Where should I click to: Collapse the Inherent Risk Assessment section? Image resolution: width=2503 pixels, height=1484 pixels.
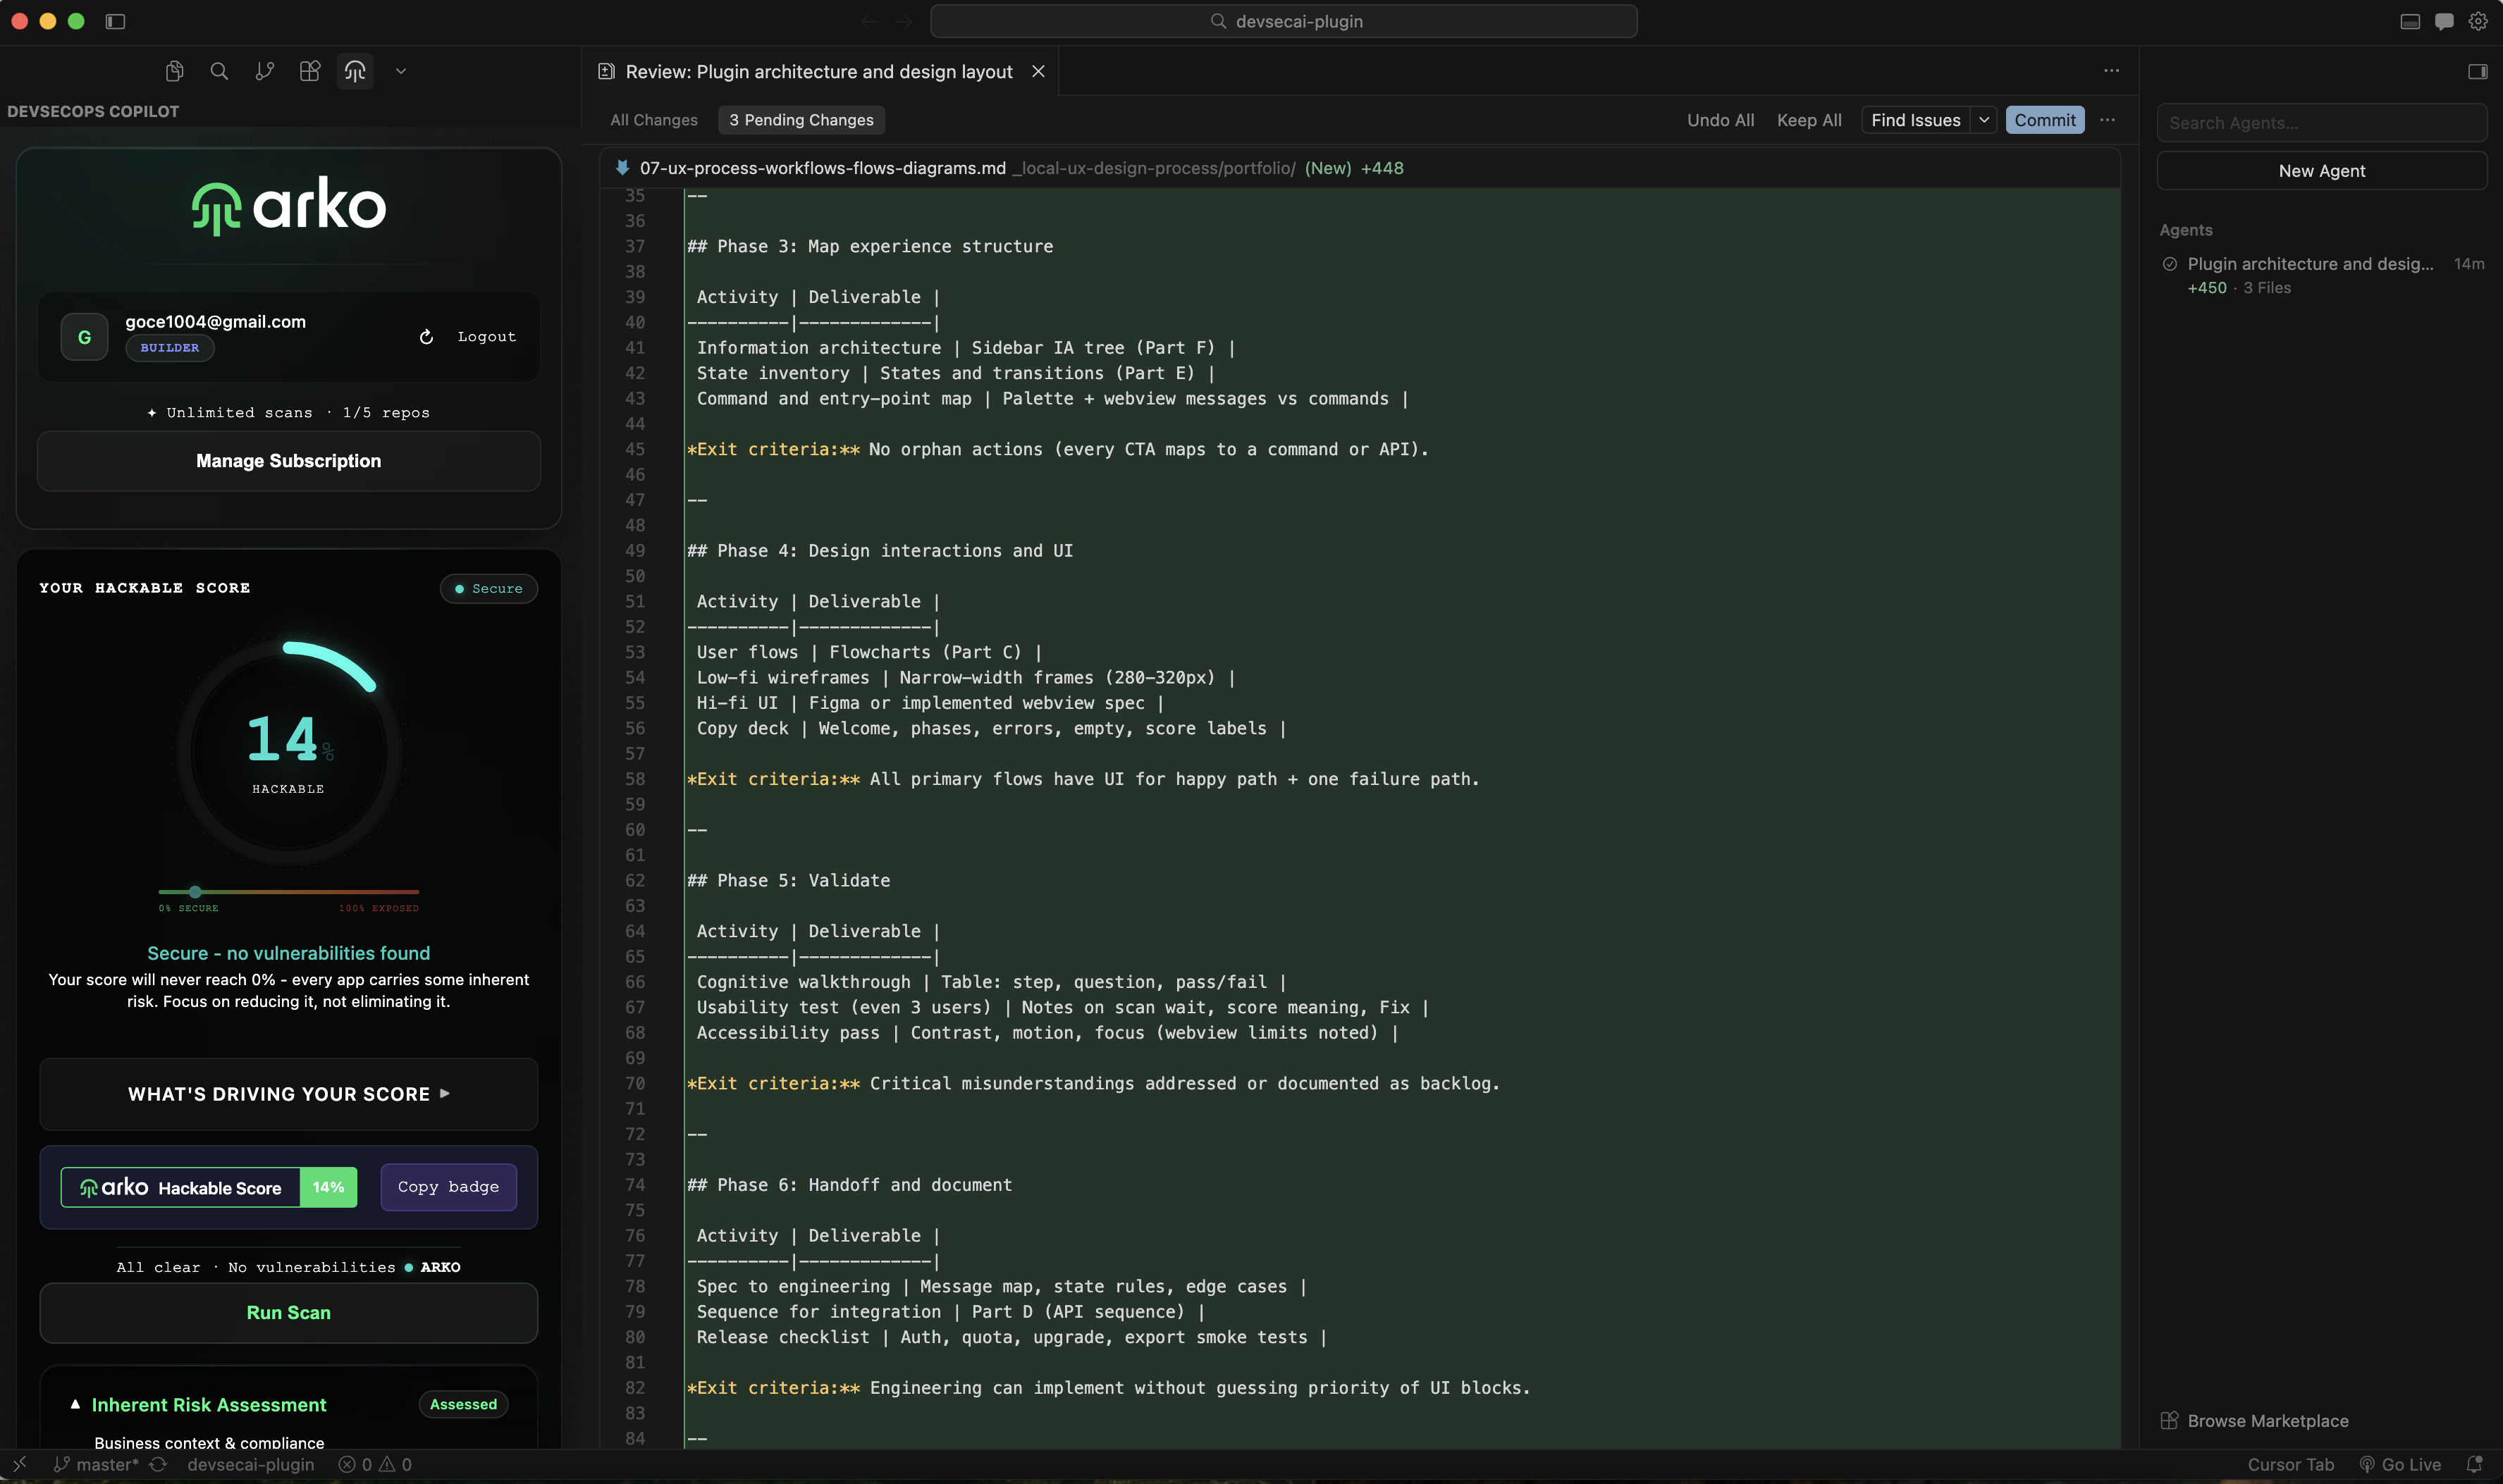(75, 1403)
